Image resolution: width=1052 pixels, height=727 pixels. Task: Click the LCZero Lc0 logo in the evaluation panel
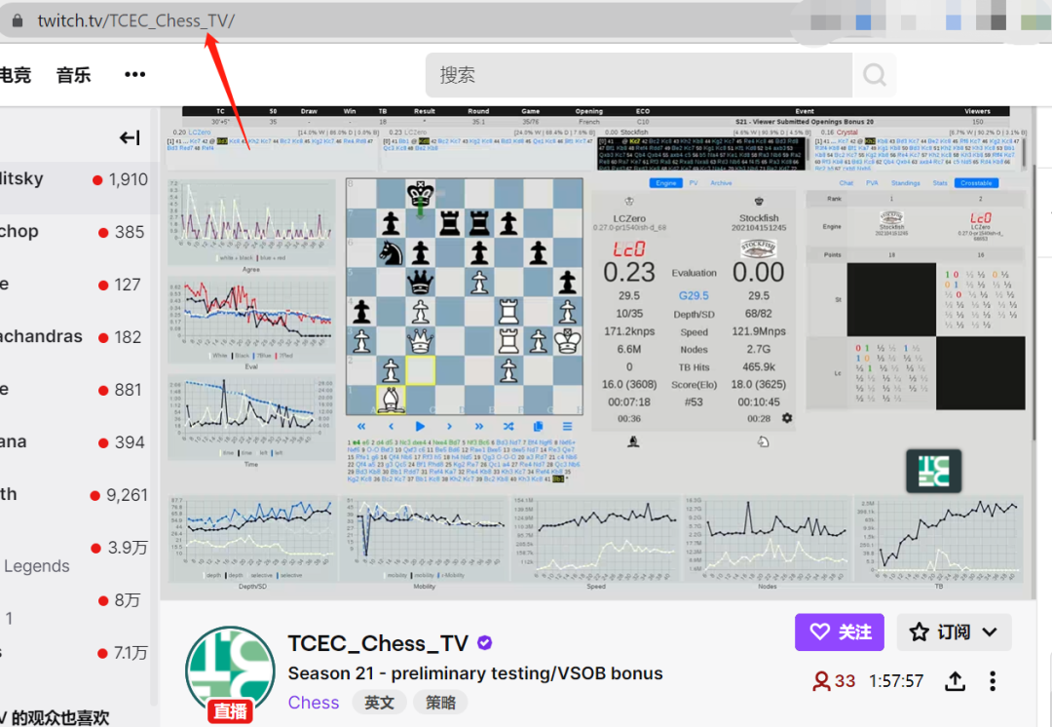[628, 249]
